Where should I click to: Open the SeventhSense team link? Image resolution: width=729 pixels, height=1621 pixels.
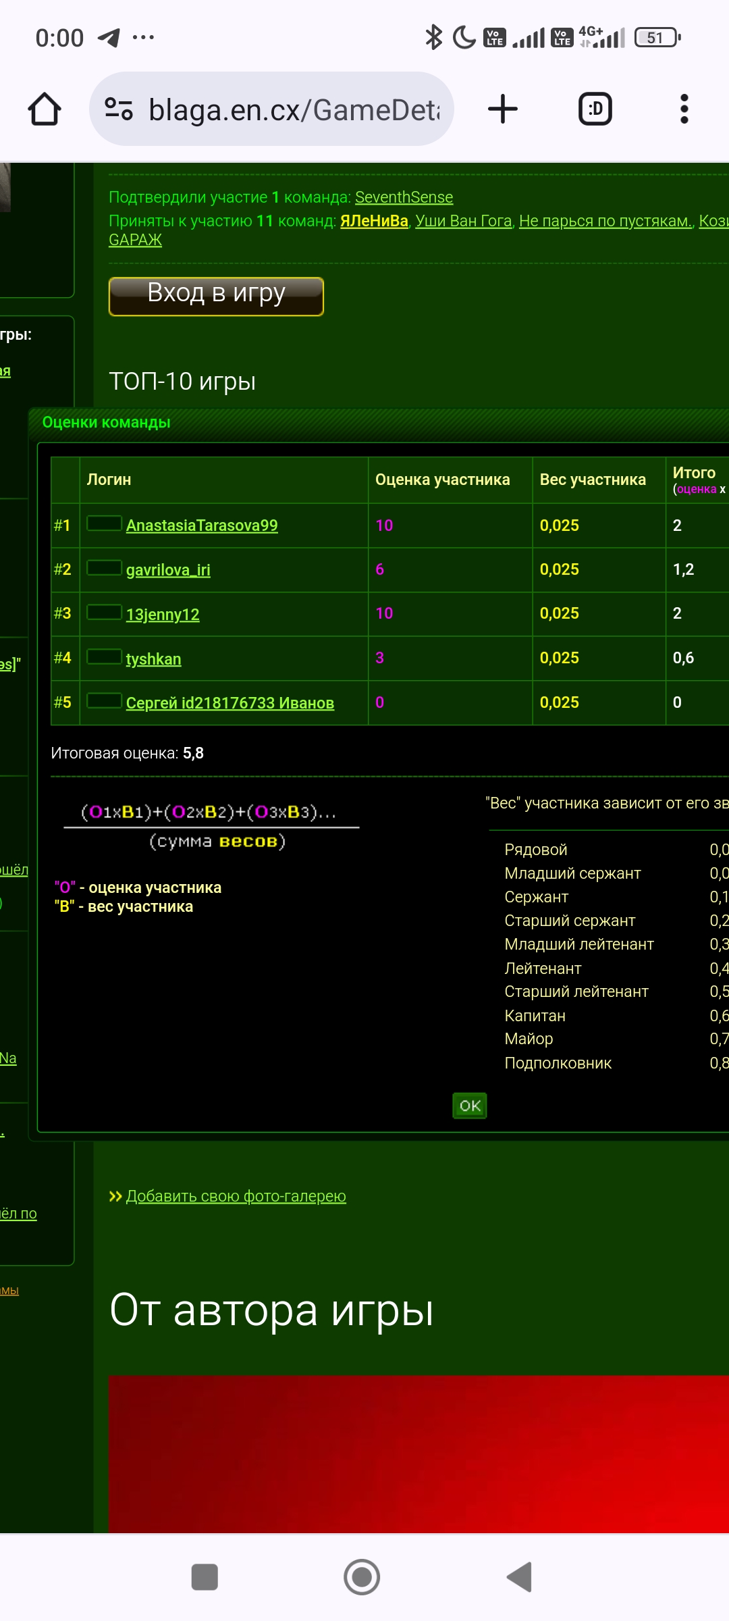[x=404, y=197]
